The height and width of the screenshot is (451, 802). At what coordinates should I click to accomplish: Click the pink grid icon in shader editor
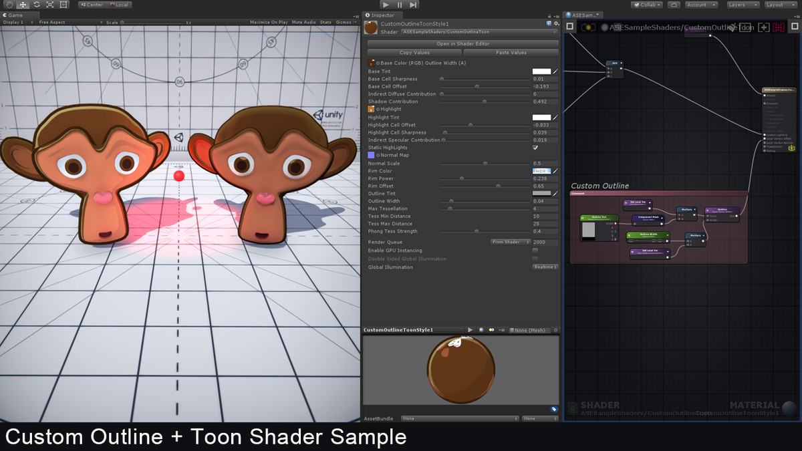(x=778, y=27)
